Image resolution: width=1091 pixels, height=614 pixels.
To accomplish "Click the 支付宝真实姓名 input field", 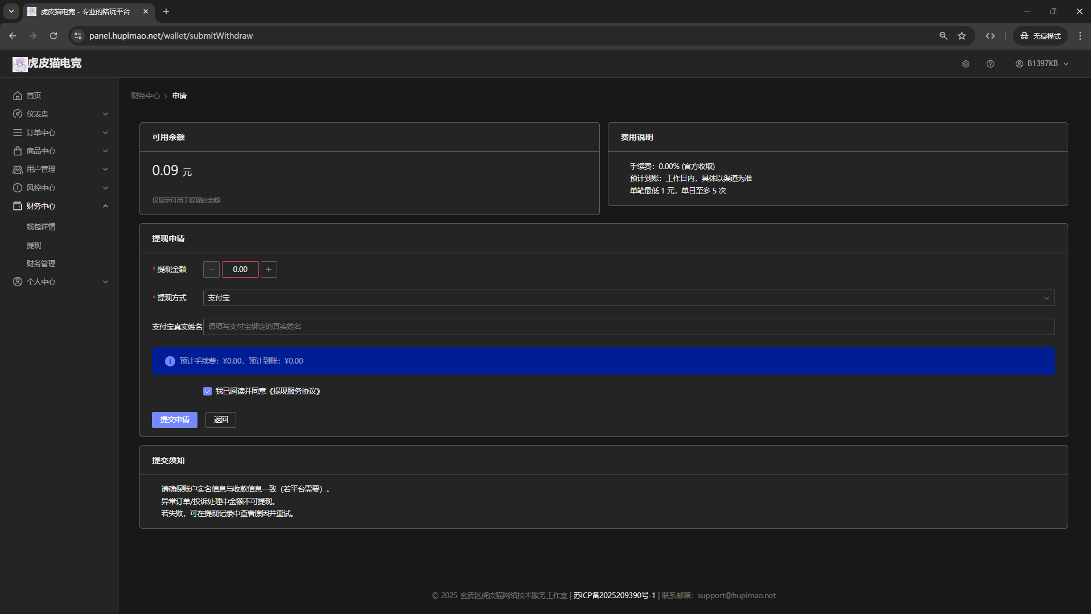I will [628, 327].
